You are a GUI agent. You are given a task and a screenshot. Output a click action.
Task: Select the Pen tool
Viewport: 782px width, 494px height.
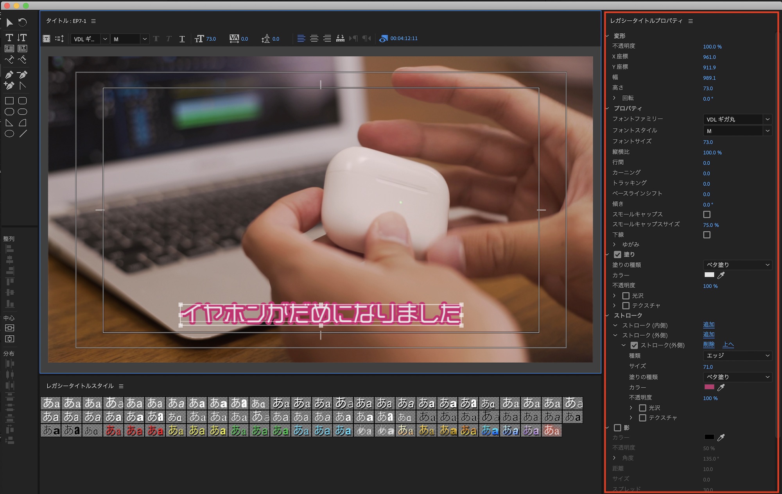(x=9, y=74)
